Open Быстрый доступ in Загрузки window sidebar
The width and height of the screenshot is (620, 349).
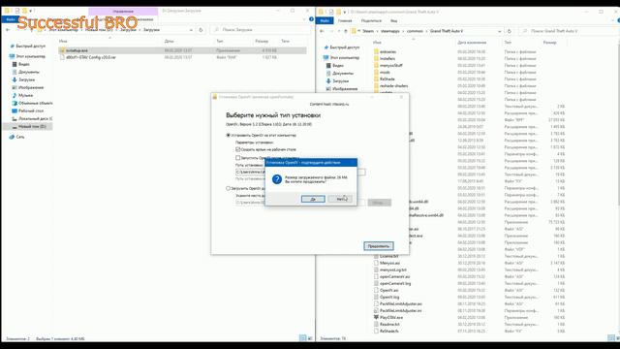pos(30,47)
